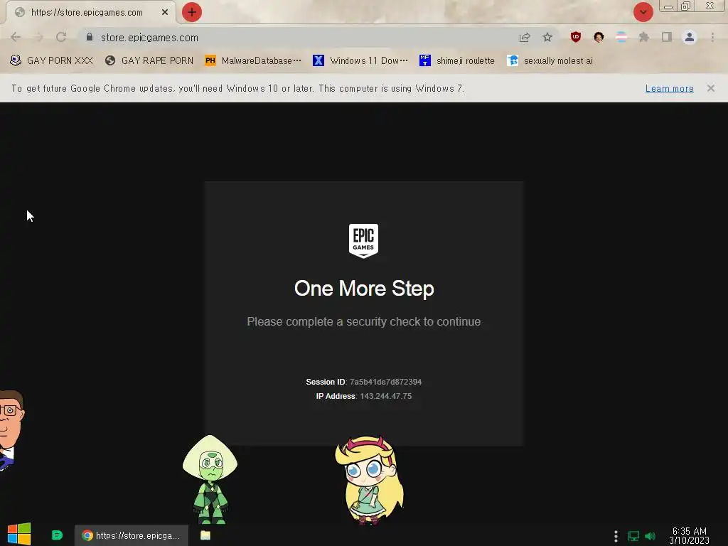Open network status tray icon

[633, 536]
